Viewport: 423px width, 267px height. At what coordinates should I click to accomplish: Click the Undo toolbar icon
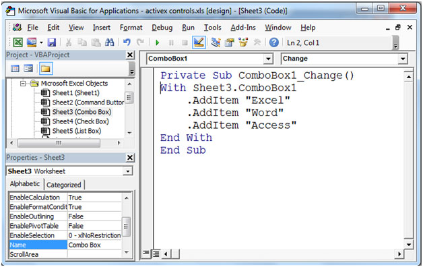click(x=127, y=42)
